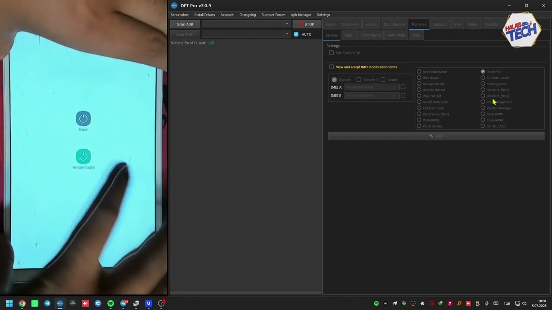Enable the Set Custom DA checkbox
Screen dimensions: 552x310
point(331,53)
